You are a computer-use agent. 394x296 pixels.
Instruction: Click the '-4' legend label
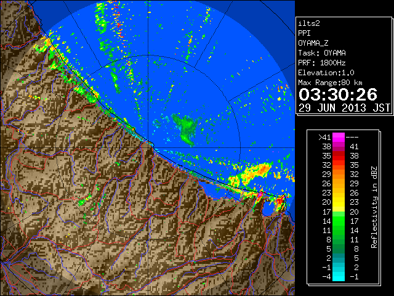(x=326, y=276)
